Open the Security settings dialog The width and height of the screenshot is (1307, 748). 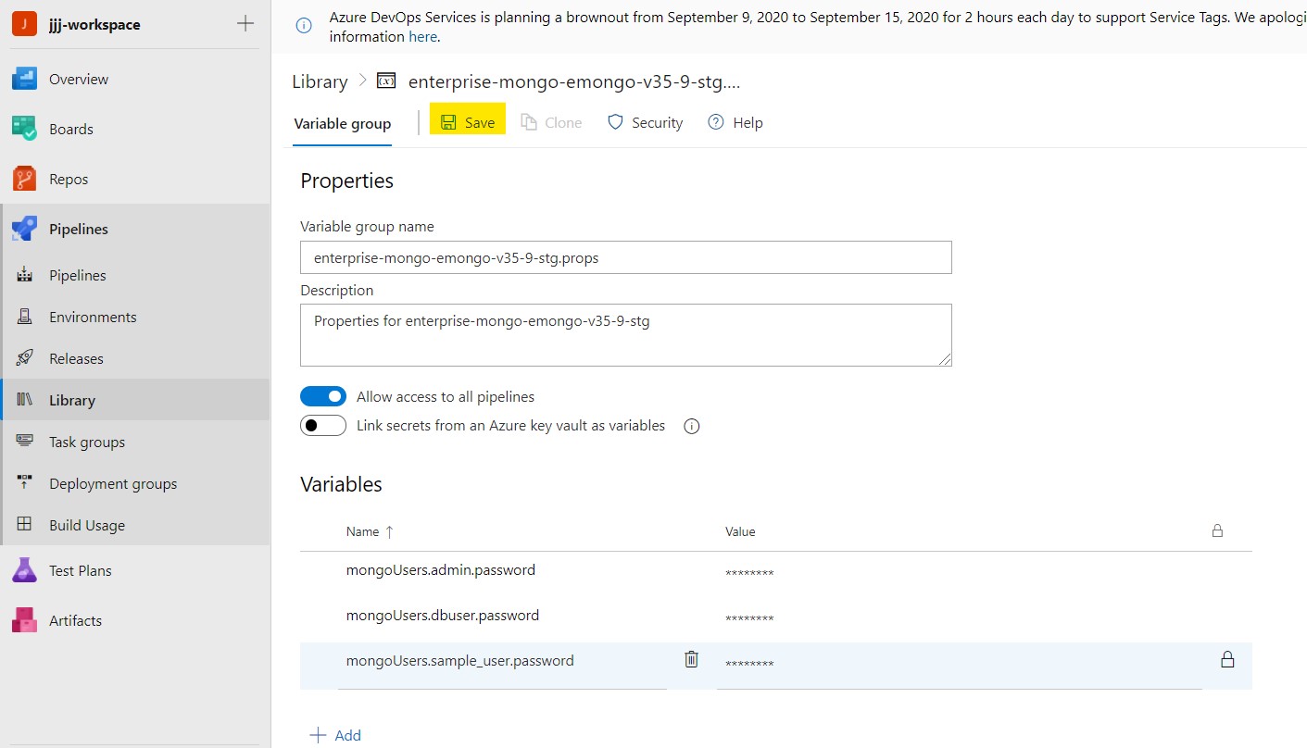tap(646, 123)
